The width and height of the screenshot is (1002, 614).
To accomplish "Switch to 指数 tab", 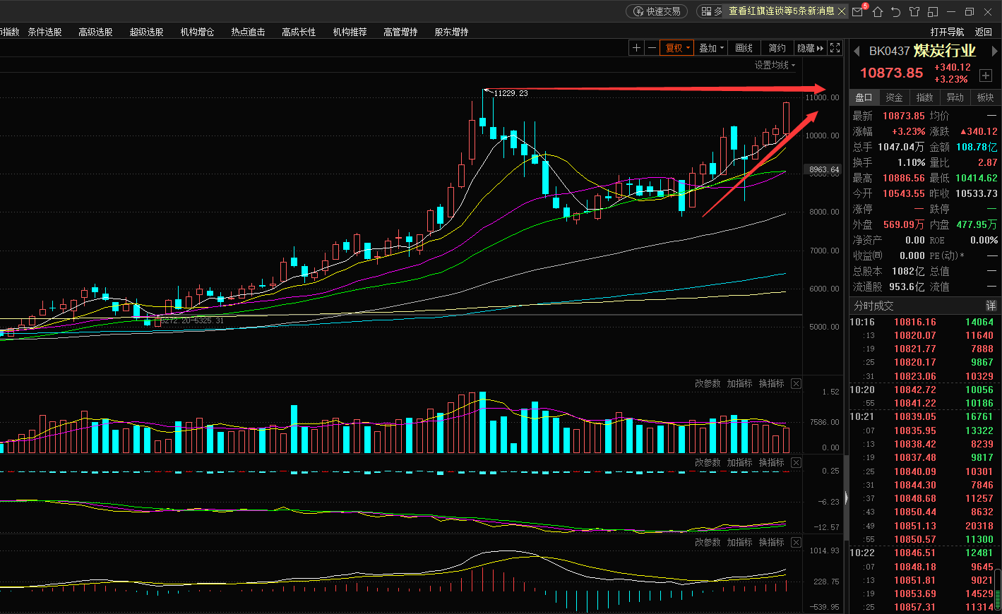I will point(925,97).
